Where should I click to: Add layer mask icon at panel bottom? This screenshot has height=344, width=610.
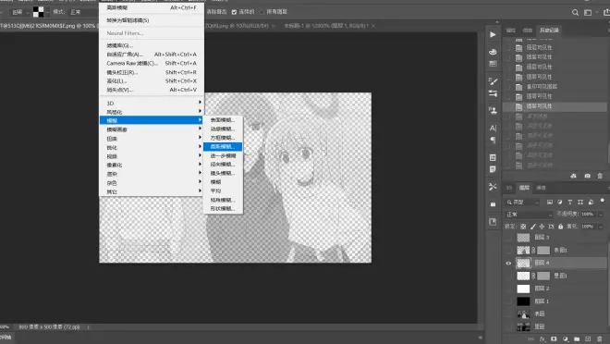click(x=554, y=339)
